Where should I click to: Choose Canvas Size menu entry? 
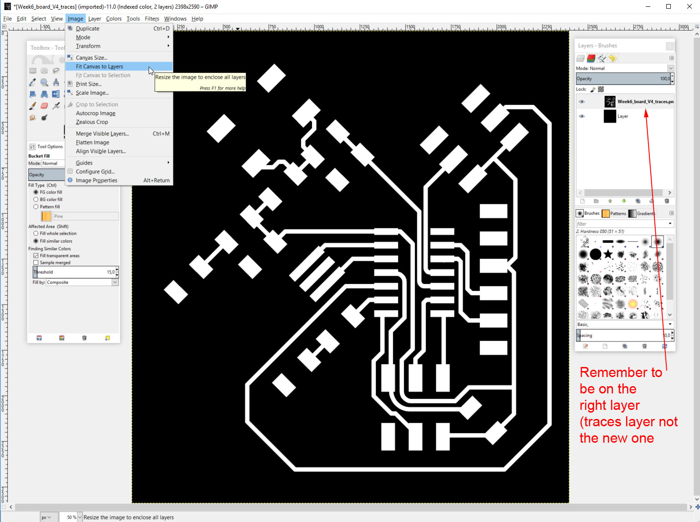click(x=119, y=57)
